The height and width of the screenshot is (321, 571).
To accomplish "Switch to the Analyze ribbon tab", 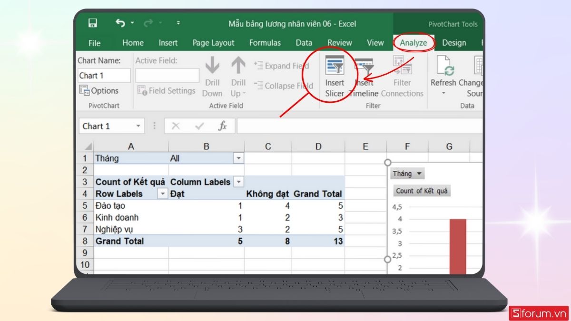I will (x=413, y=43).
